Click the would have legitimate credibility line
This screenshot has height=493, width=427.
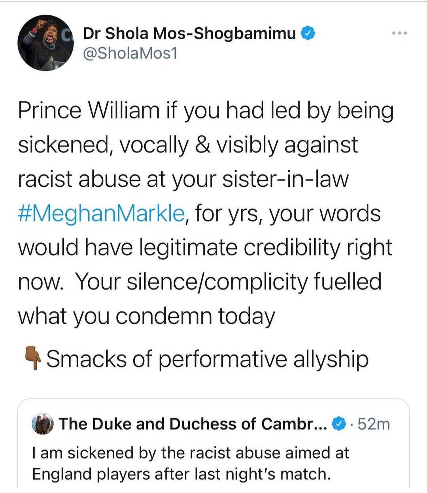(205, 248)
